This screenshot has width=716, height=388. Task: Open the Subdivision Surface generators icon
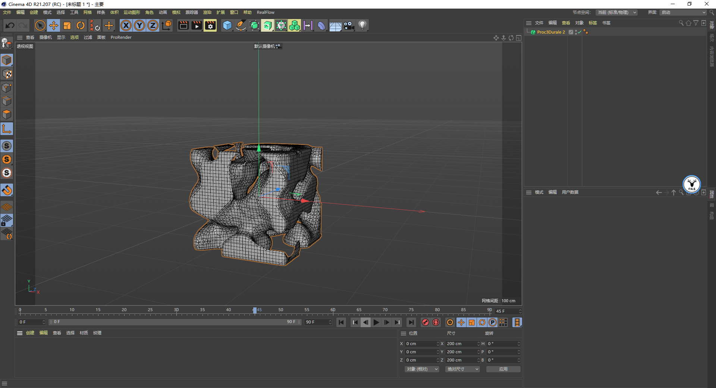pyautogui.click(x=254, y=25)
